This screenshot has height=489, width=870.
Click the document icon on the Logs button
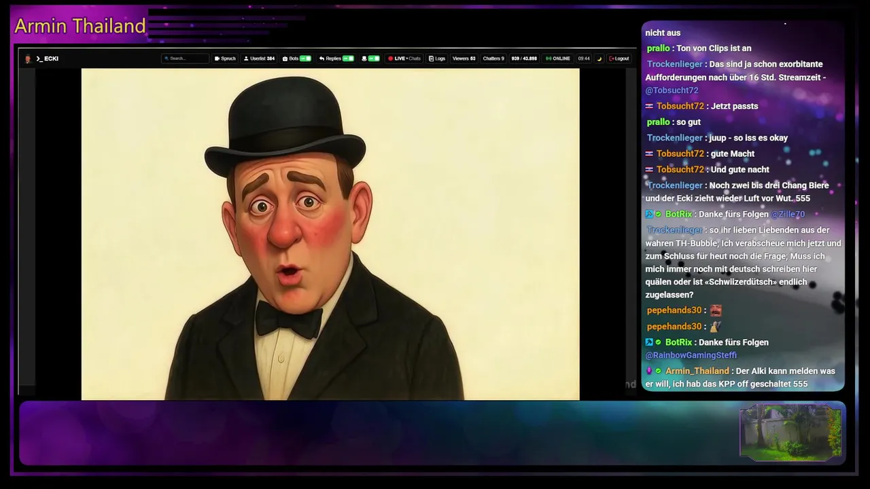coord(431,58)
